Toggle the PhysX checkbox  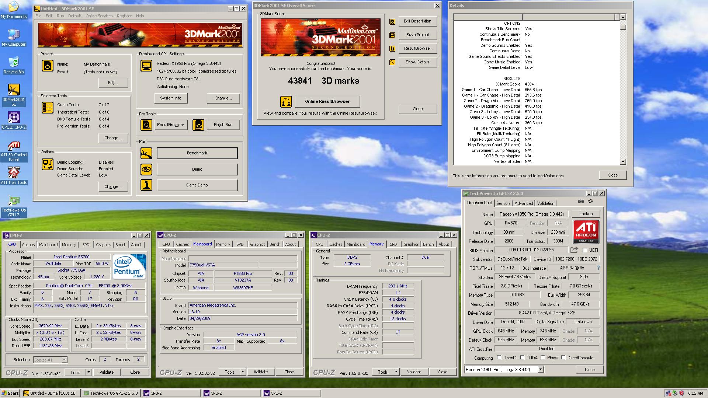pos(543,358)
